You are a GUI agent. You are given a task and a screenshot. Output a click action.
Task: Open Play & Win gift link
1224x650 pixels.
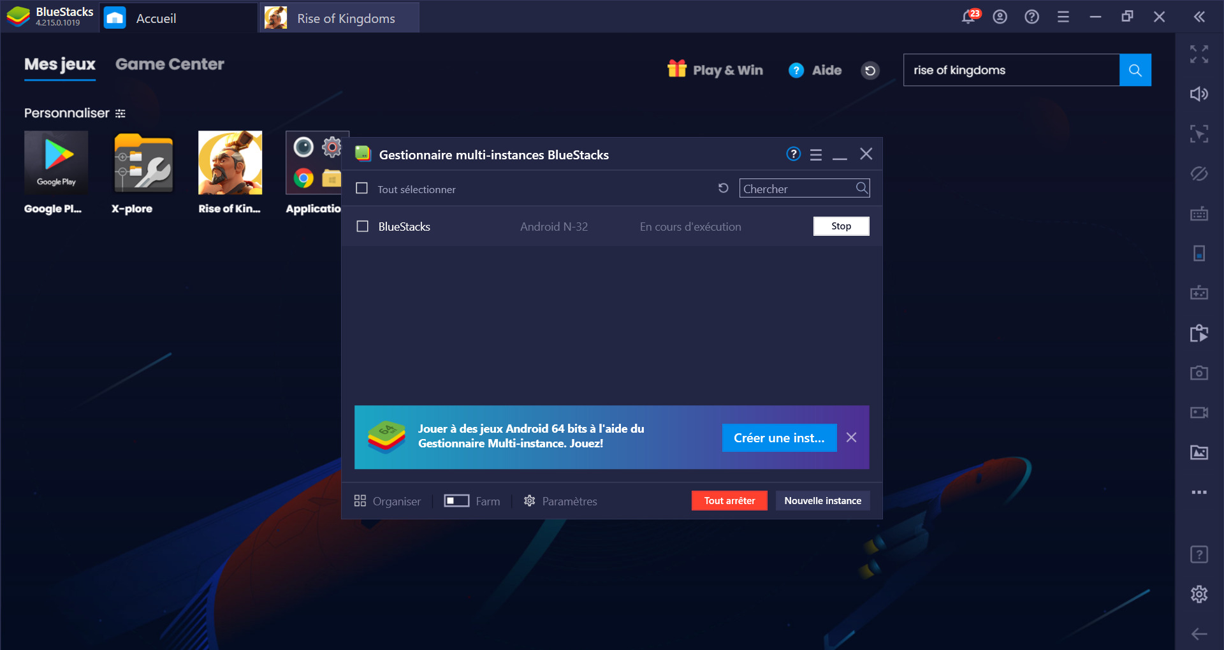pos(715,69)
